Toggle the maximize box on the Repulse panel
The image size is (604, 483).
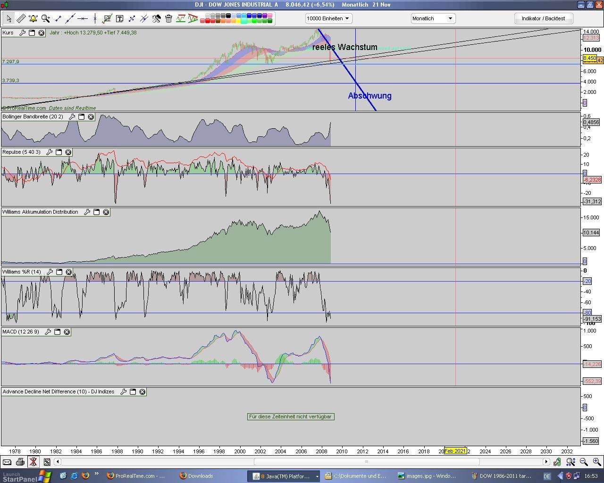click(x=59, y=152)
